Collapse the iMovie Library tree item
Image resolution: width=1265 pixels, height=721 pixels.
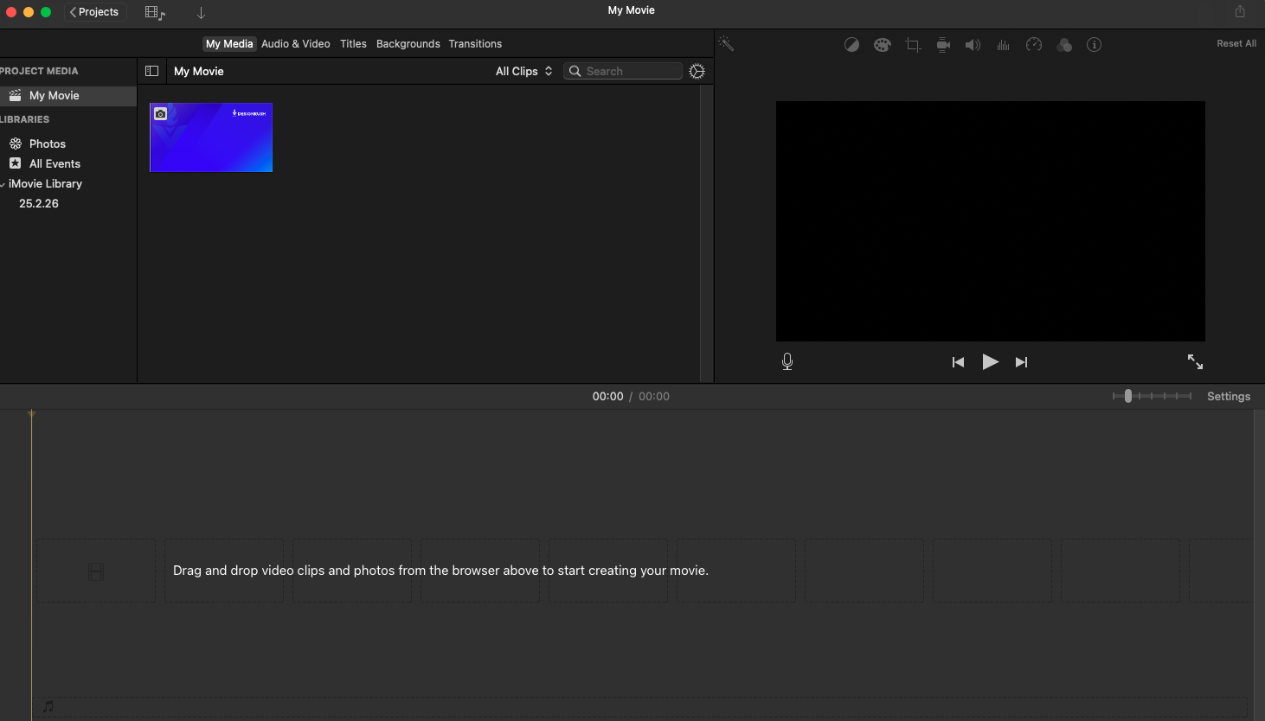point(3,184)
